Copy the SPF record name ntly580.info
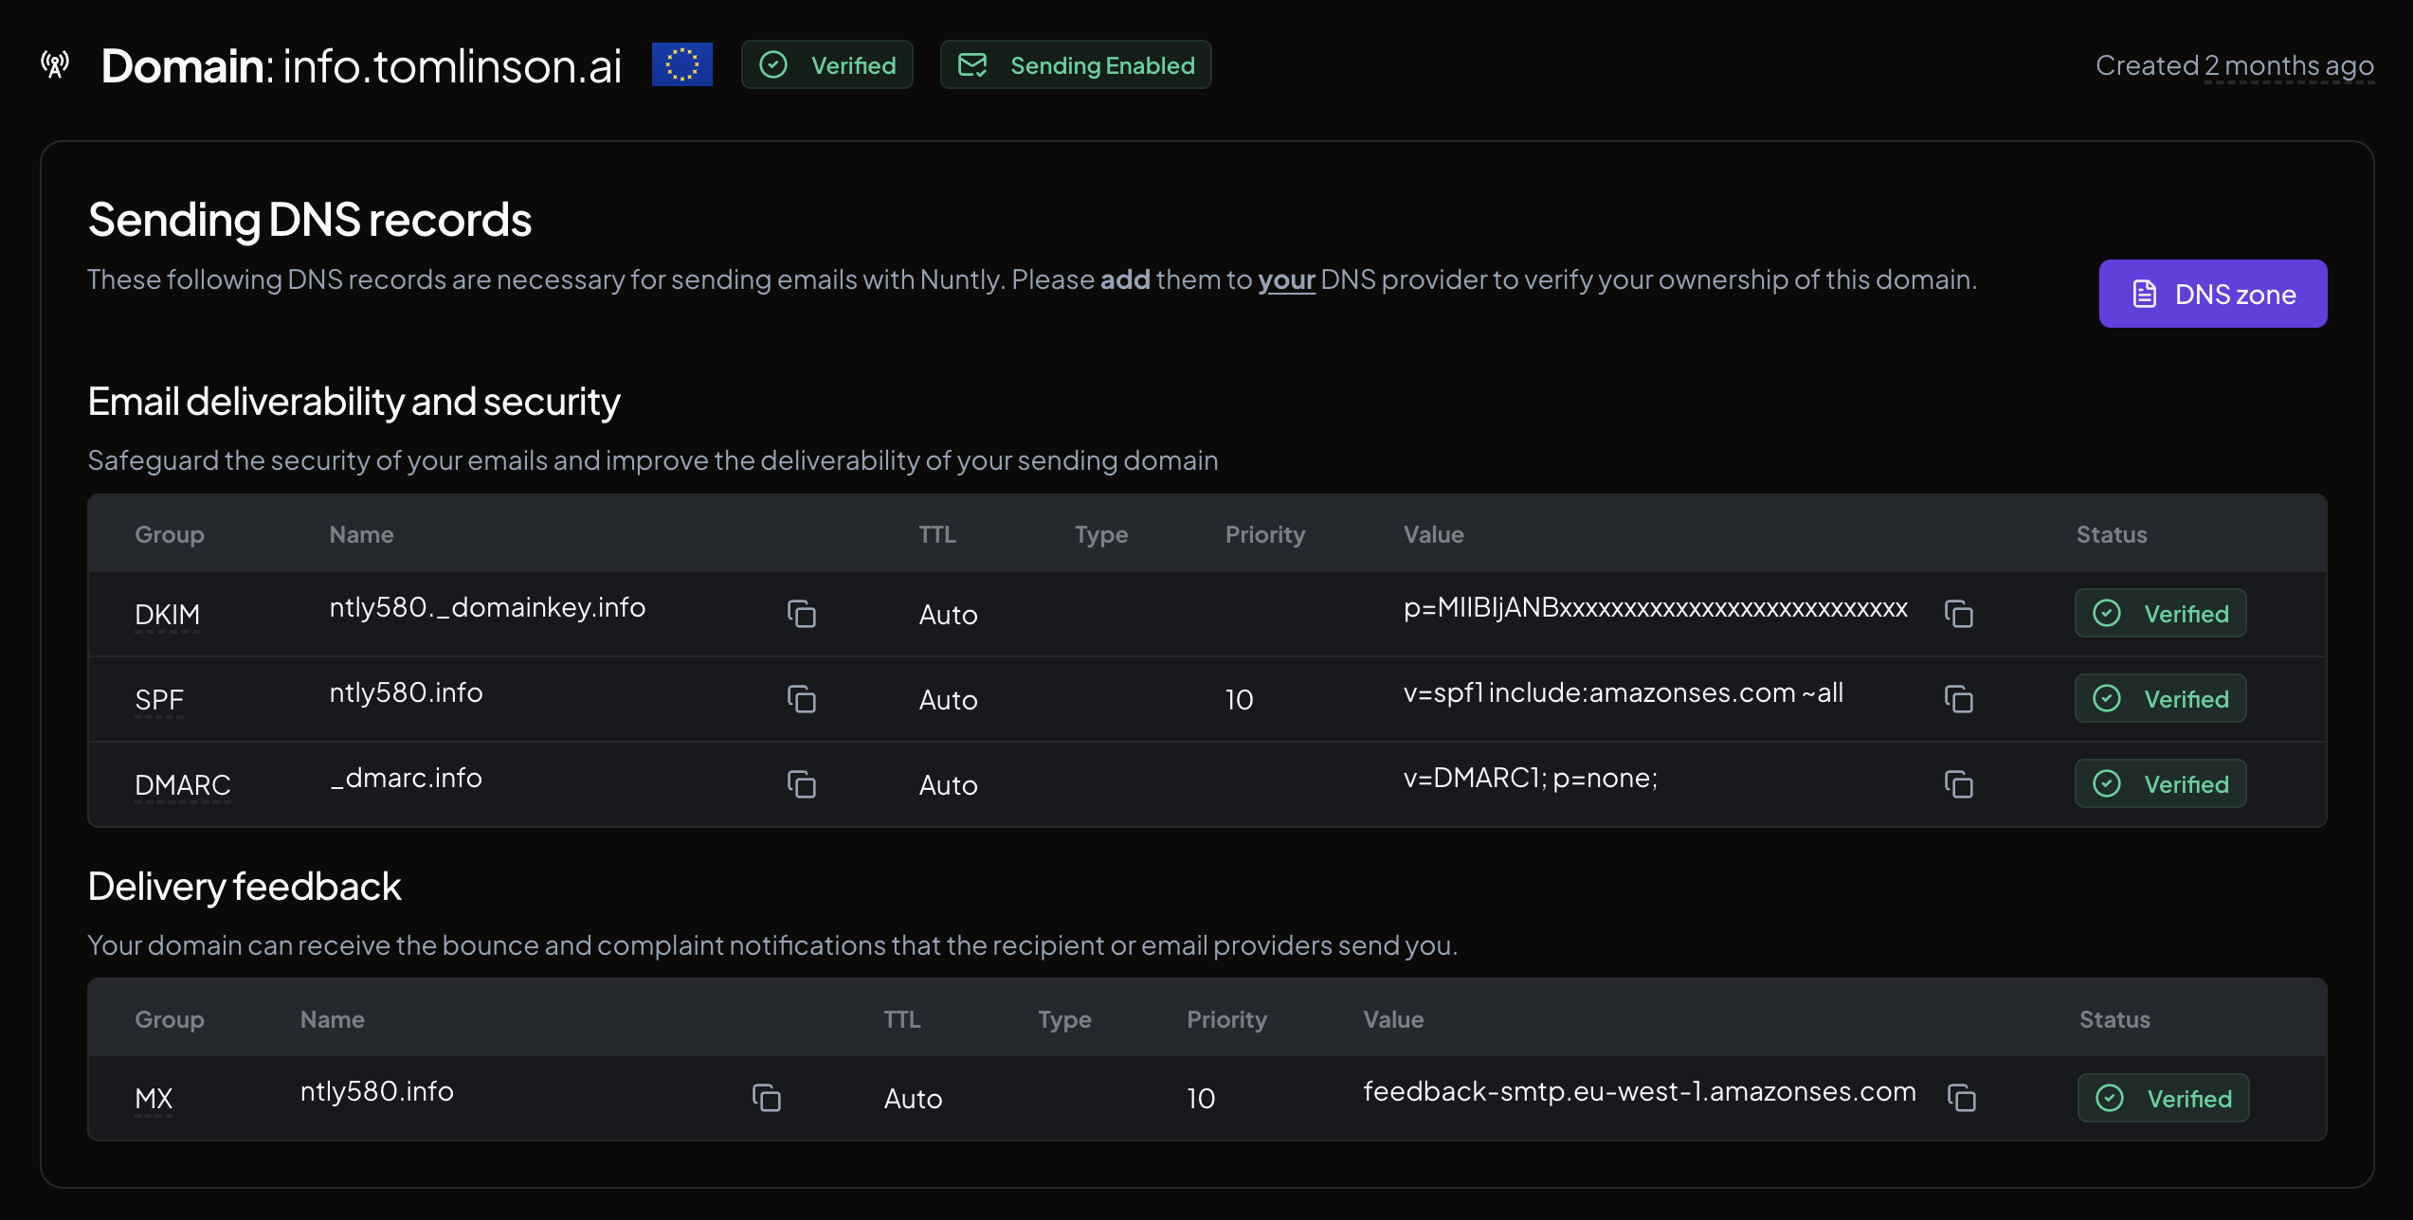 (802, 699)
